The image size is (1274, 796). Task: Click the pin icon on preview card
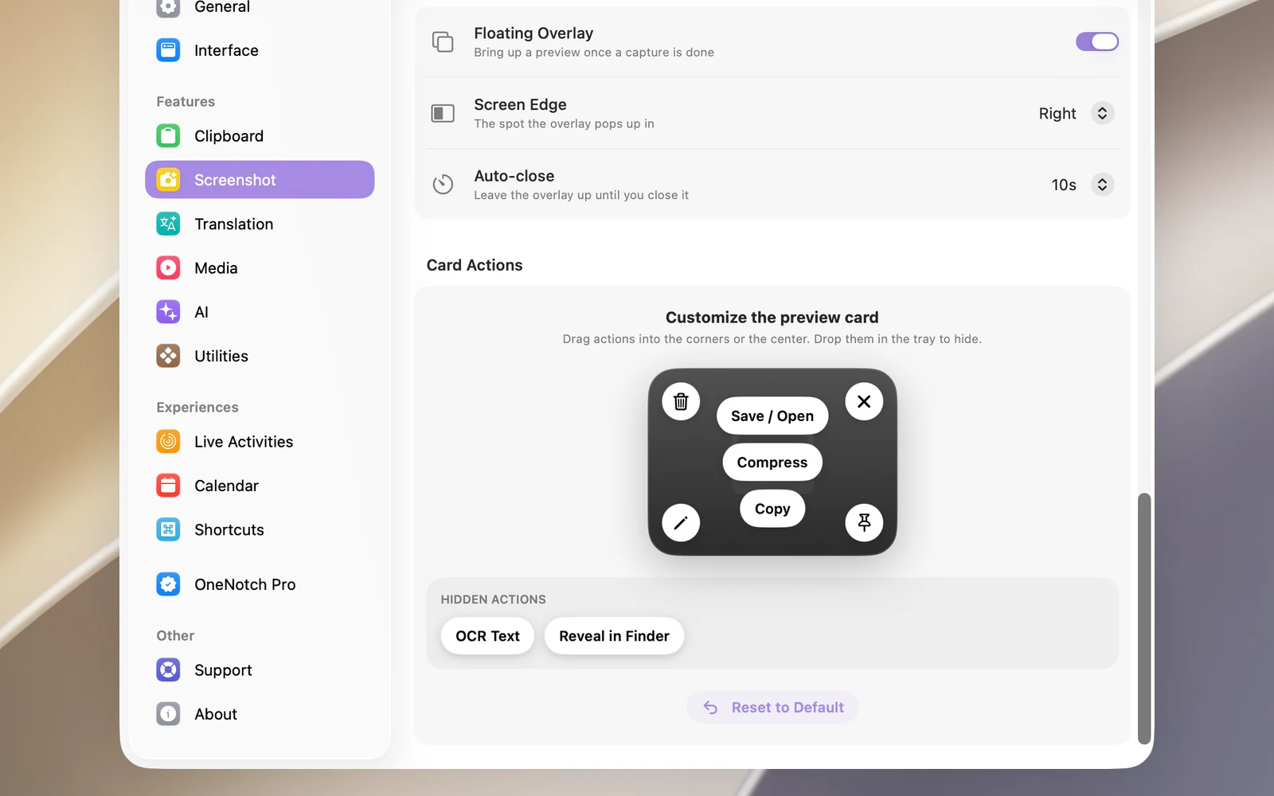coord(864,523)
